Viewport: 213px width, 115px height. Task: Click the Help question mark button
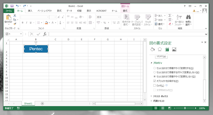point(184,6)
